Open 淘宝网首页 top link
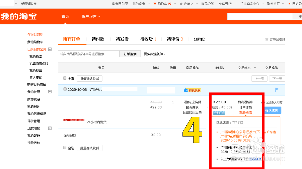This screenshot has height=169, width=302. (120, 4)
